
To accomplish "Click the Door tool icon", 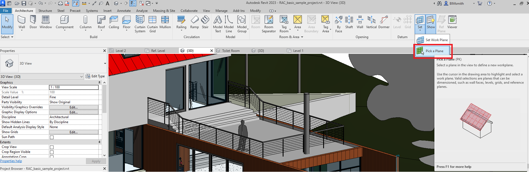I will coord(33,22).
